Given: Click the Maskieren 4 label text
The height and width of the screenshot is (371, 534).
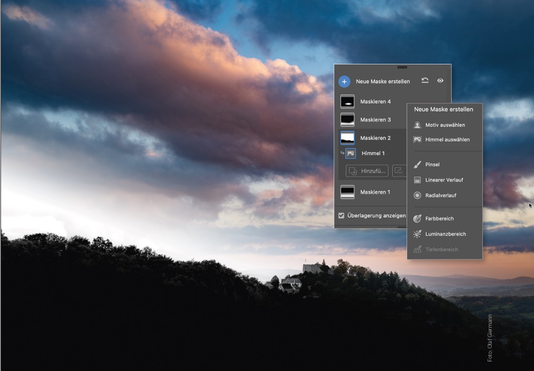Looking at the screenshot, I should [x=375, y=102].
